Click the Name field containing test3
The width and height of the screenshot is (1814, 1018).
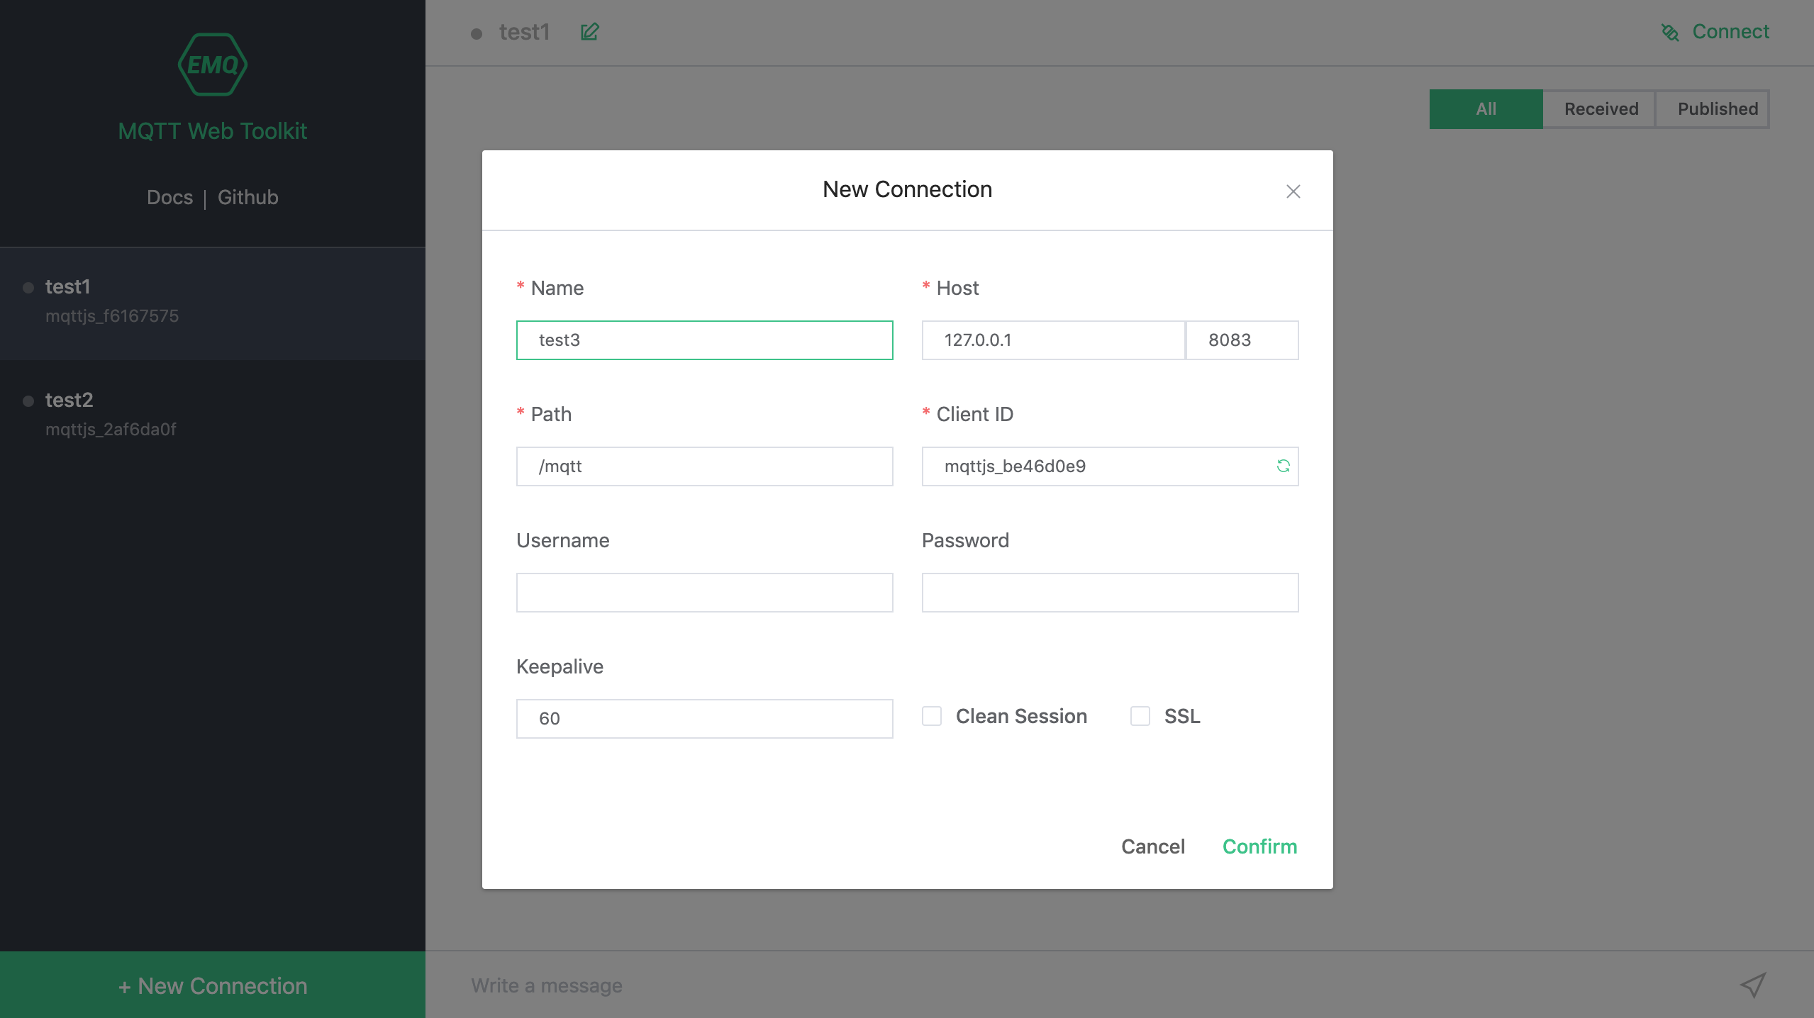[x=704, y=340]
